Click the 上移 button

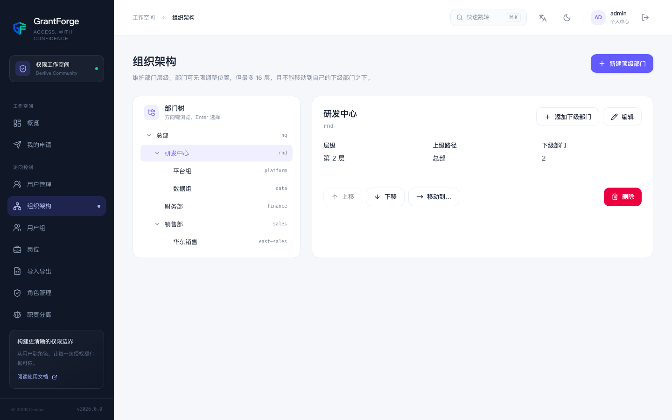click(x=343, y=197)
